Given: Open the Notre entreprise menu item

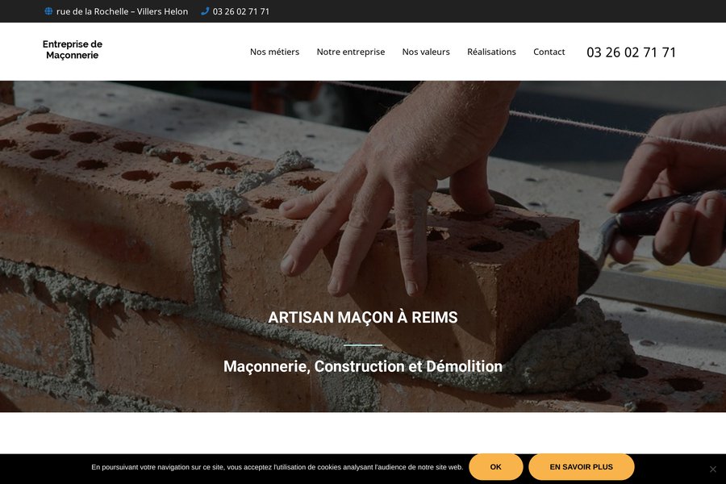Looking at the screenshot, I should click(x=351, y=52).
